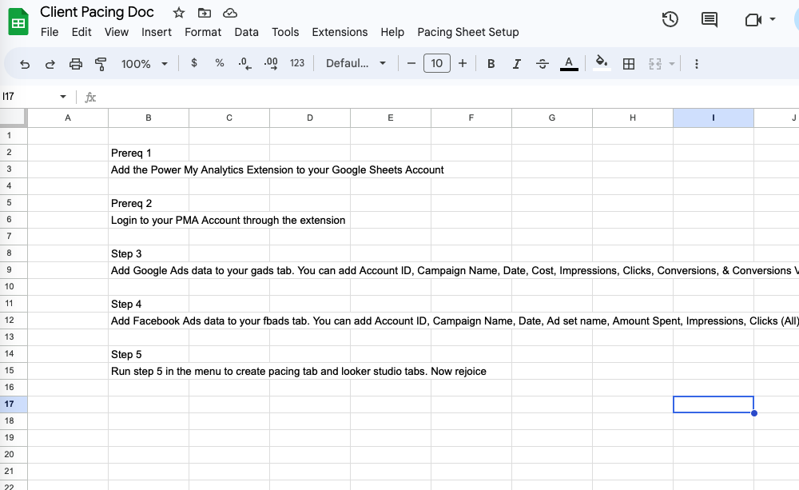Image resolution: width=799 pixels, height=490 pixels.
Task: Select column A header
Action: [x=68, y=118]
